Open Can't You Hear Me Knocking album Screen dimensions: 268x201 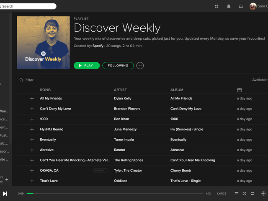(193, 160)
